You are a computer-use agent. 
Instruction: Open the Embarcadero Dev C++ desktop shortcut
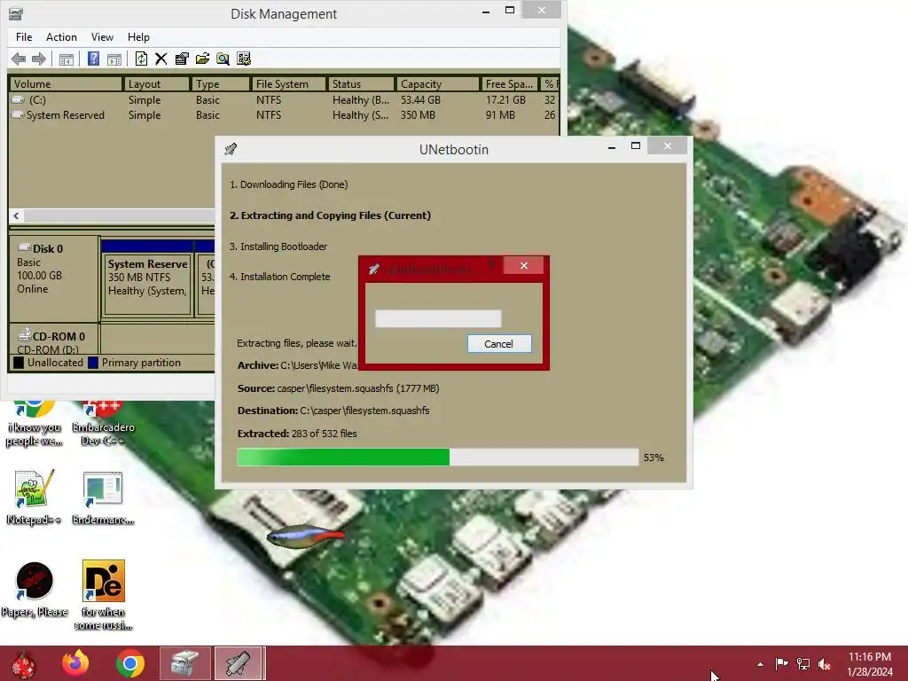click(x=103, y=421)
